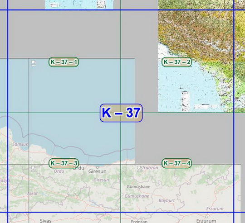Viewport: 245px width, 223px height.
Task: Click the Samsun province label
Action: tap(20, 144)
